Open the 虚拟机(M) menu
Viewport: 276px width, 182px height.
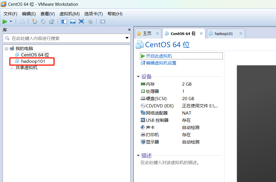[70, 14]
